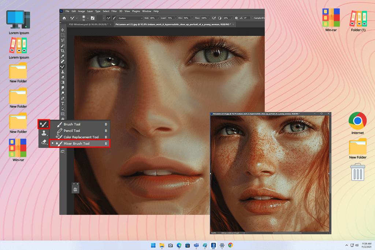Select the Type tool

pyautogui.click(x=63, y=104)
